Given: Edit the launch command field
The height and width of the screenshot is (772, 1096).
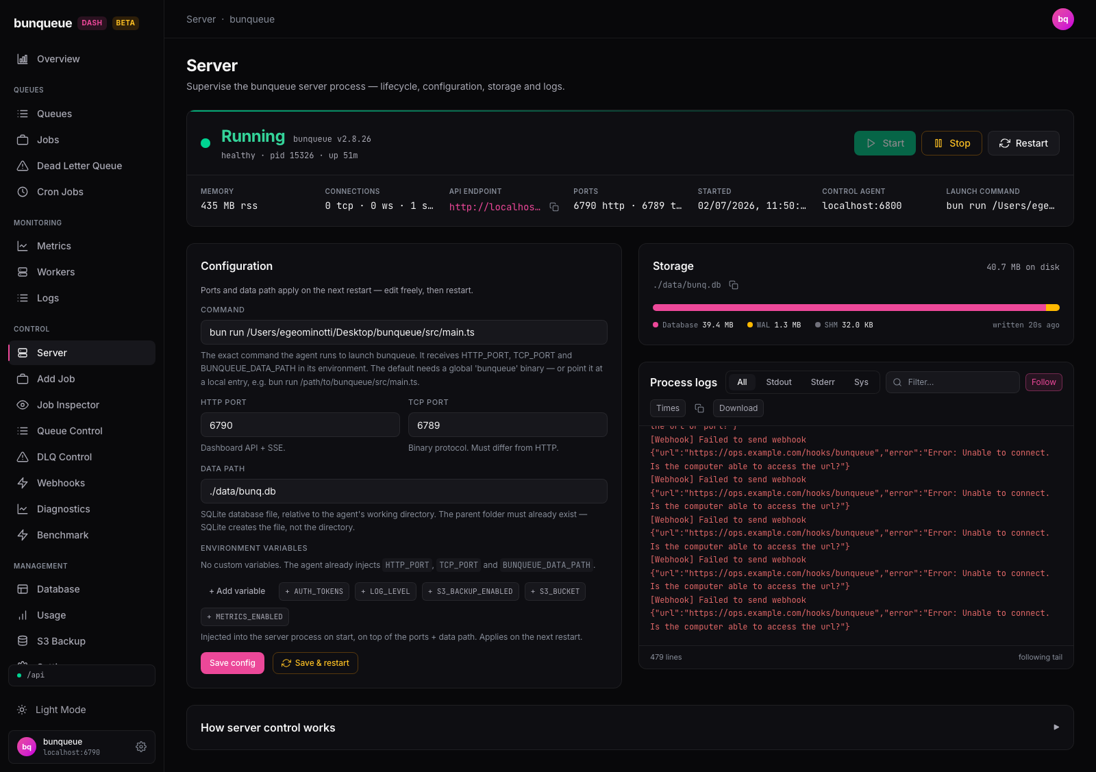Looking at the screenshot, I should point(404,332).
